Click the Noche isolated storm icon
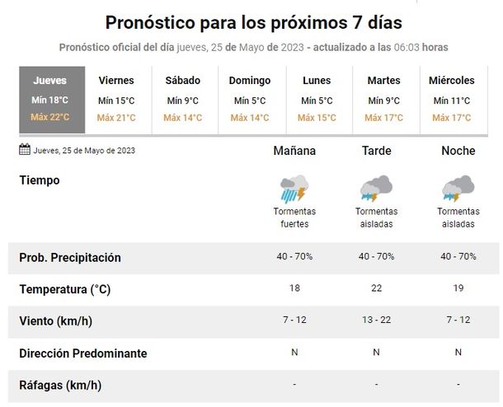 coord(458,189)
